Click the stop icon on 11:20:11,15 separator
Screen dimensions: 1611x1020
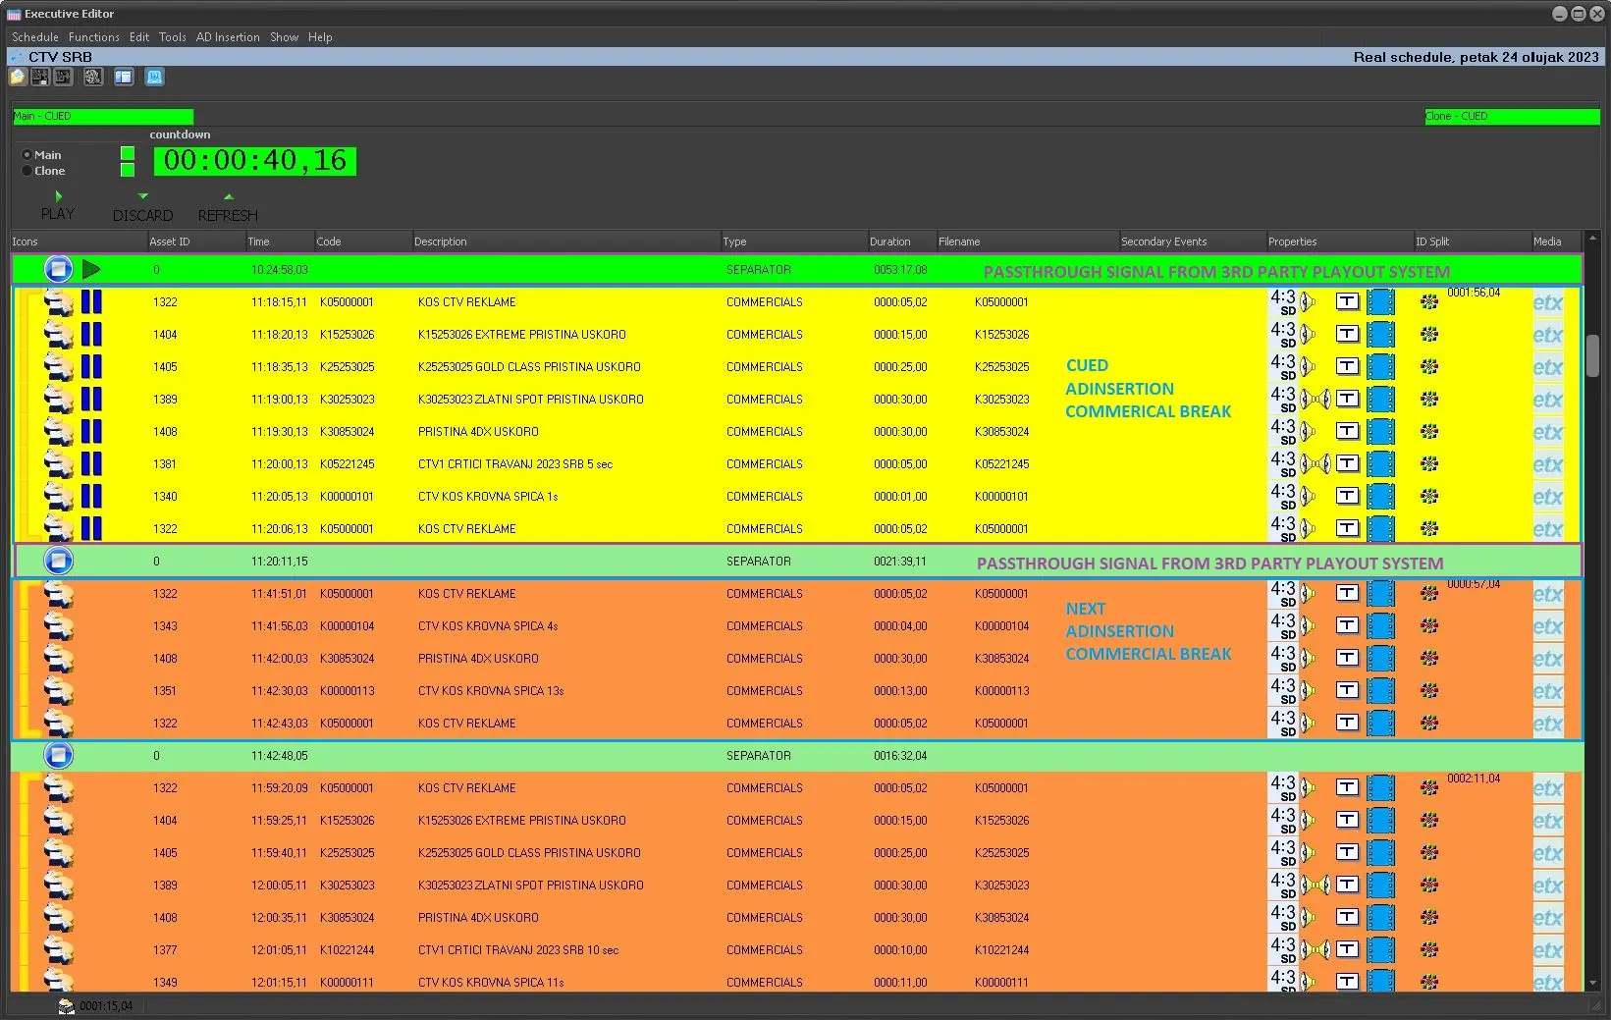[x=58, y=561]
